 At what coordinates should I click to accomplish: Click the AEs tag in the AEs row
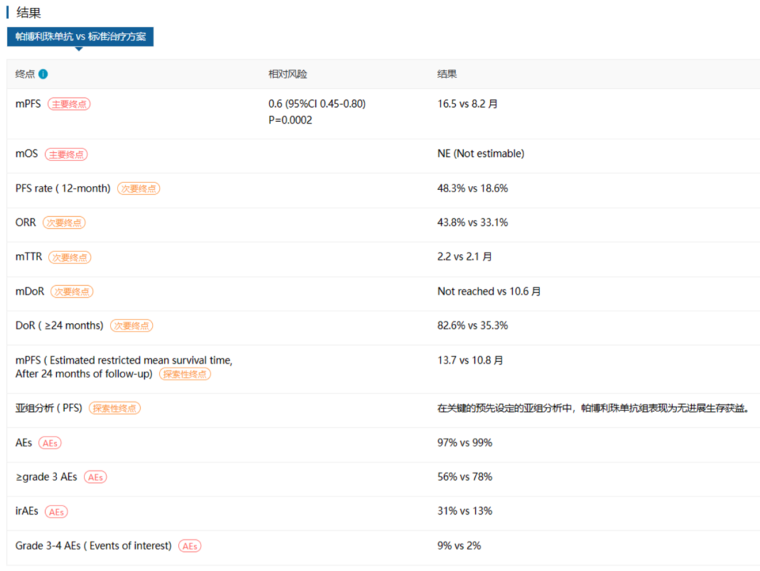click(50, 443)
